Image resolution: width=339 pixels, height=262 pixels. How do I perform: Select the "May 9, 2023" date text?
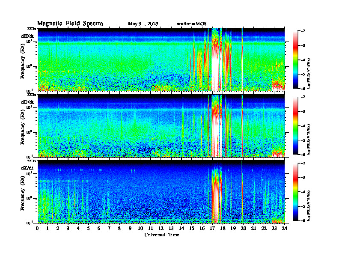point(143,24)
